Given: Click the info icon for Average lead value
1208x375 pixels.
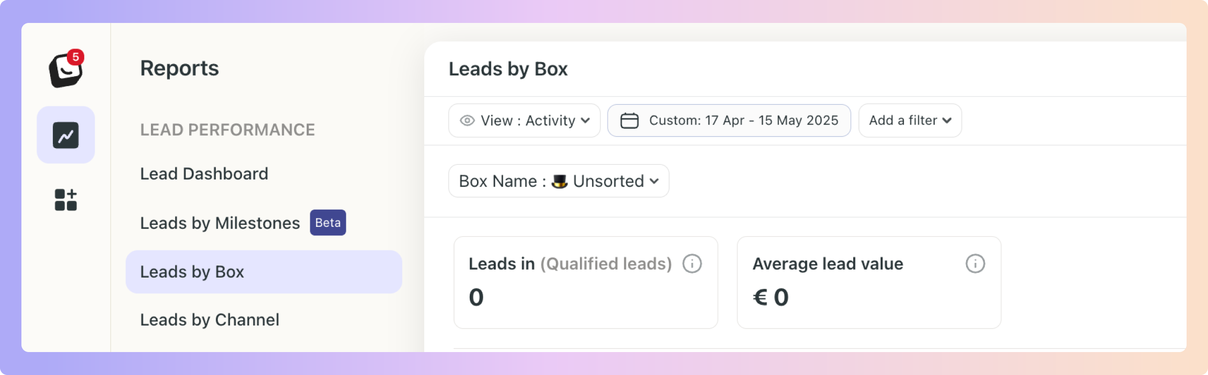Looking at the screenshot, I should pyautogui.click(x=975, y=264).
